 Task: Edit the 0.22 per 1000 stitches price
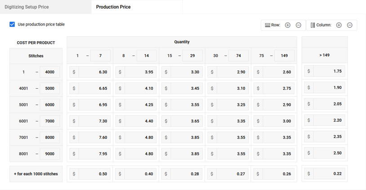329,173
